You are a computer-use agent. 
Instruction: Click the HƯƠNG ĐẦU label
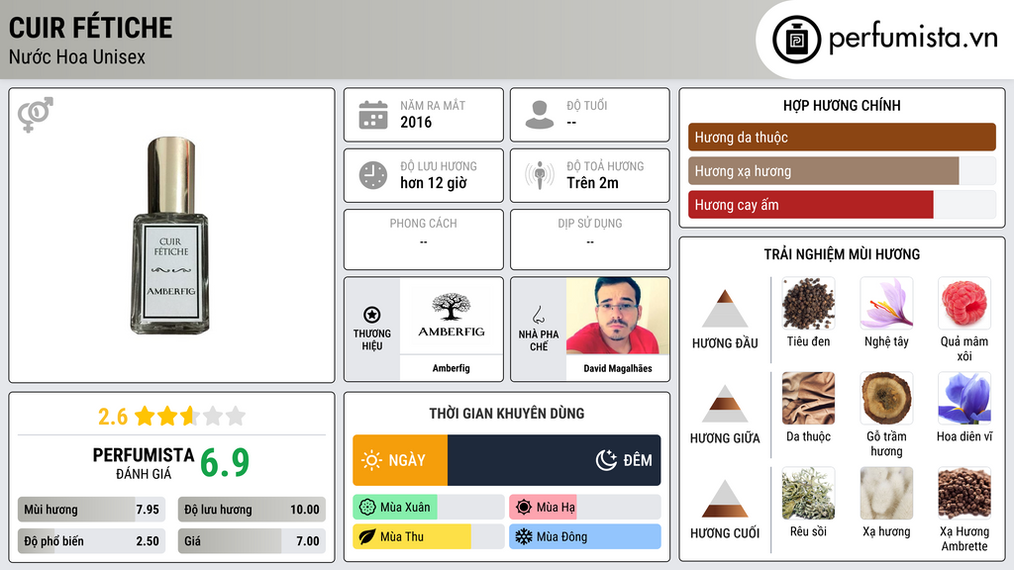pos(725,343)
